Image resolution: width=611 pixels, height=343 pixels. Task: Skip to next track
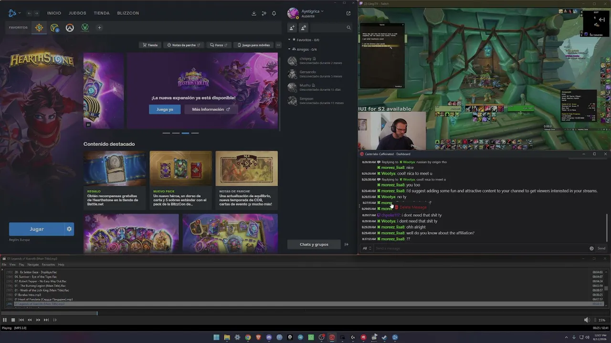point(46,320)
